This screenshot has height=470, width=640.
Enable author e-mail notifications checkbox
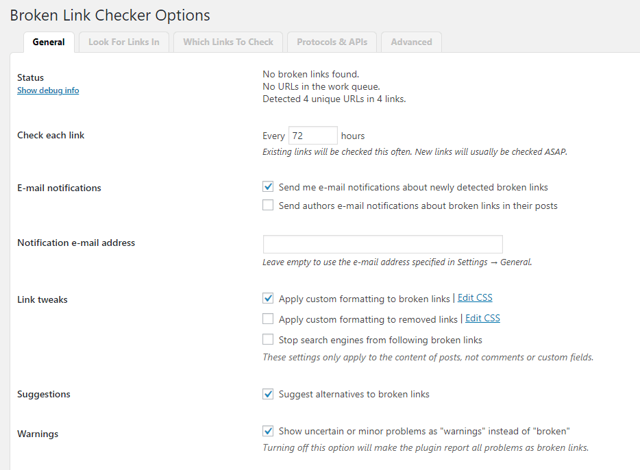point(268,205)
